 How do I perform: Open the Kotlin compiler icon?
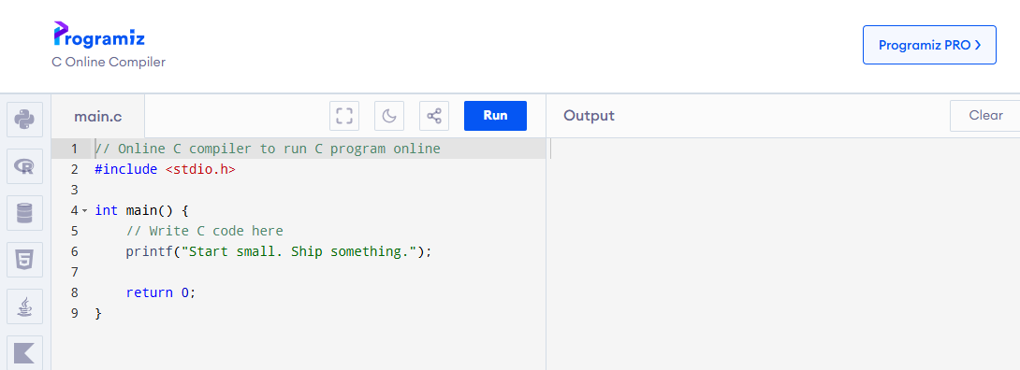click(x=24, y=352)
